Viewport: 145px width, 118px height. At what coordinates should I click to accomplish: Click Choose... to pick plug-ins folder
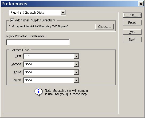point(104,27)
